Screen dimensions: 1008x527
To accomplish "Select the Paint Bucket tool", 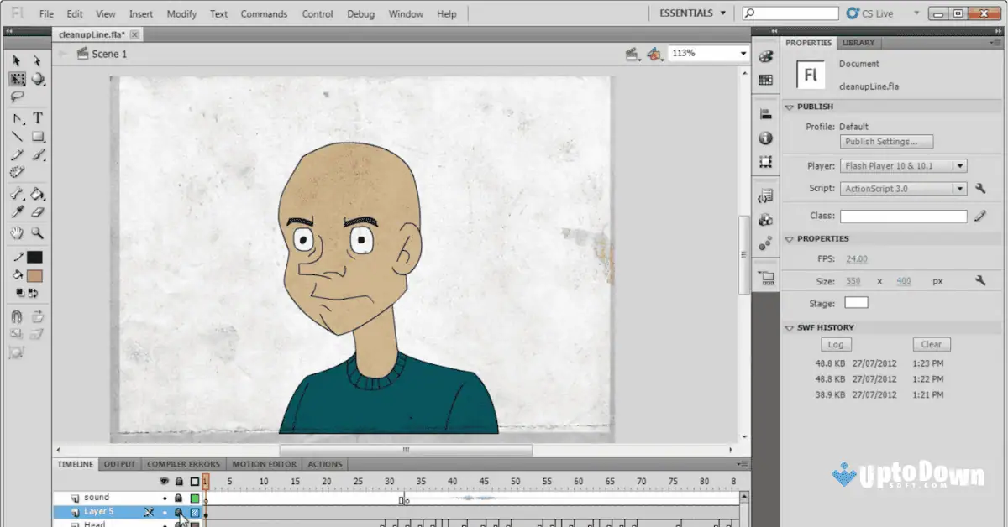I will [35, 193].
